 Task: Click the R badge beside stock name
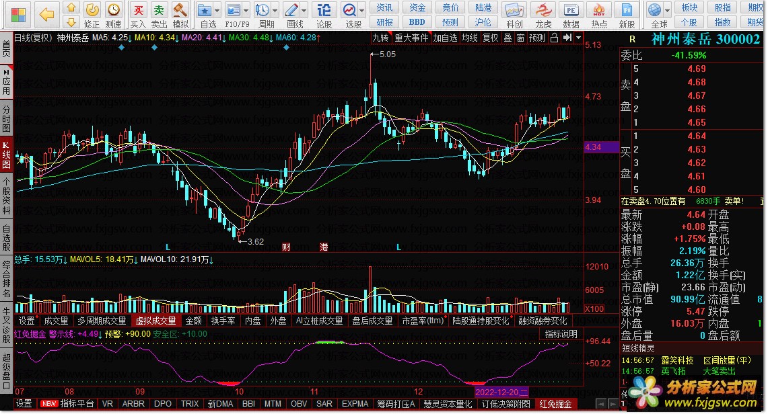coord(632,39)
